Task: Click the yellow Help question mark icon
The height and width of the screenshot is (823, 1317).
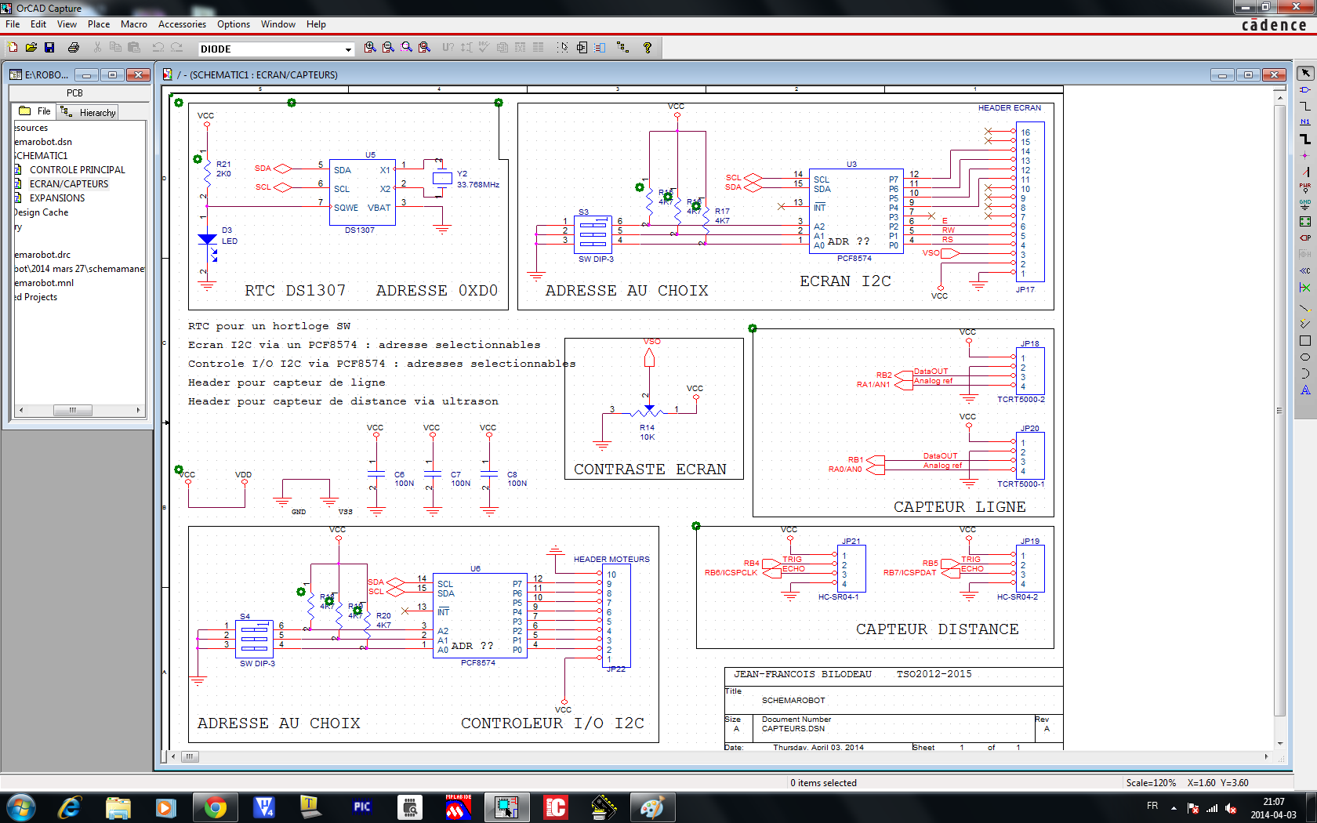Action: point(648,48)
